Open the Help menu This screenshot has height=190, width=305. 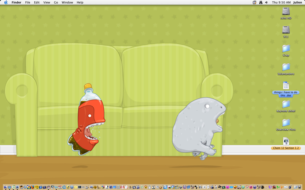[x=80, y=3]
